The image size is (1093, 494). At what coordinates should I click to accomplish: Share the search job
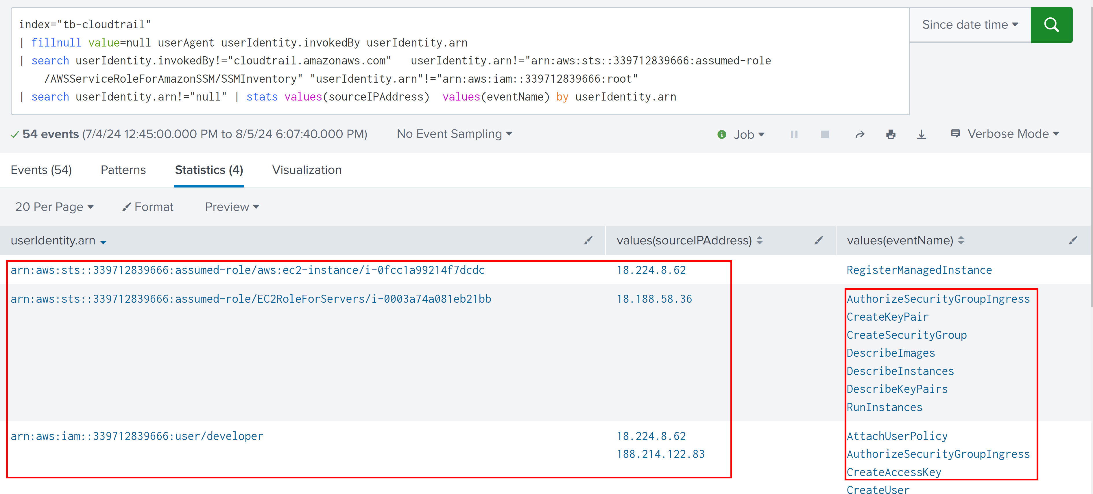[x=860, y=134]
